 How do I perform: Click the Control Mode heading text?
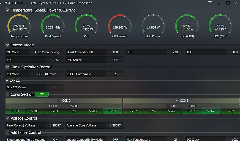22,45
